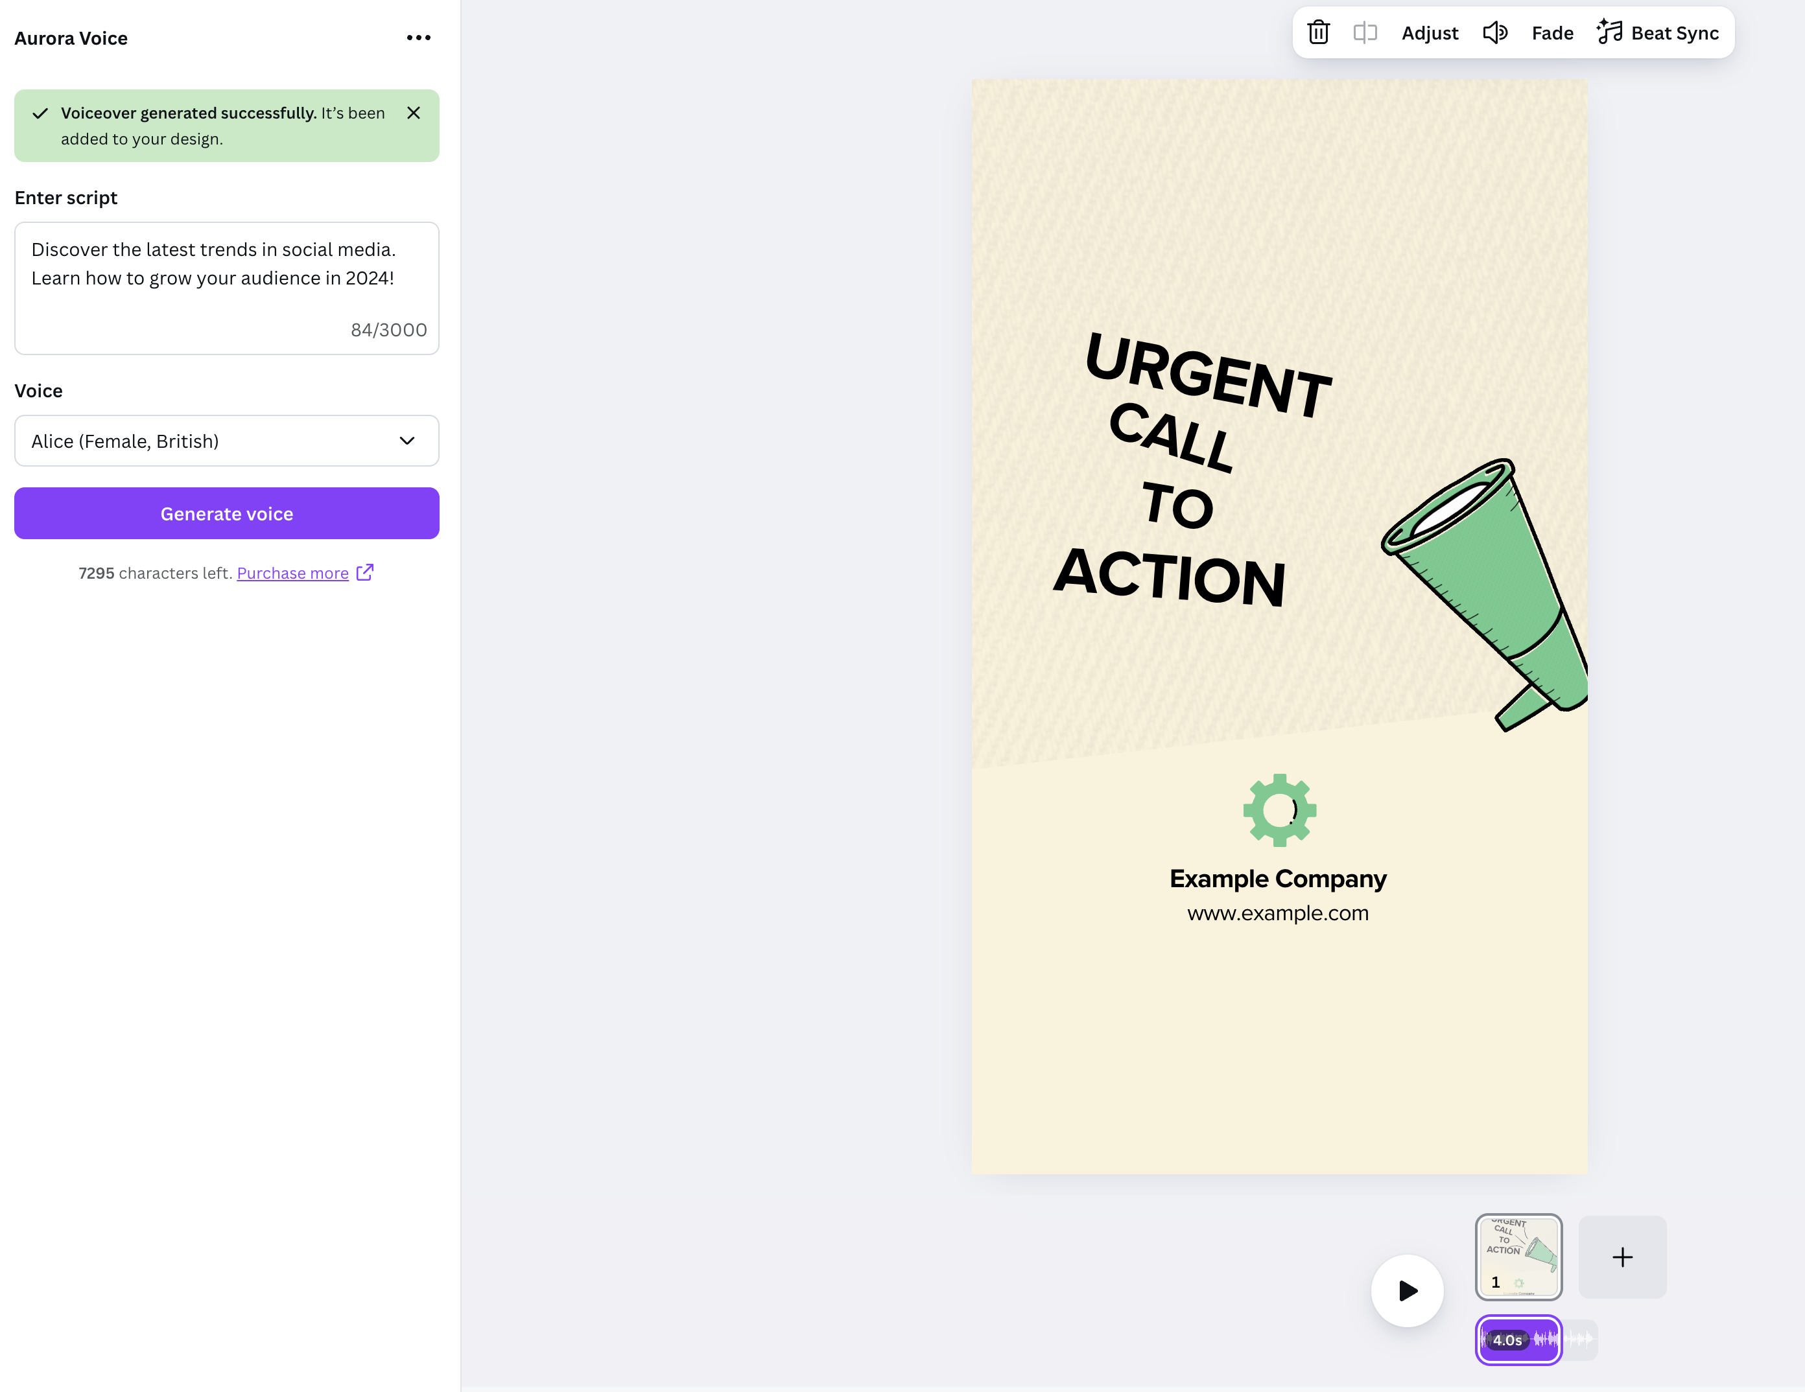The image size is (1805, 1392).
Task: Click the Generate voice button
Action: (x=226, y=514)
